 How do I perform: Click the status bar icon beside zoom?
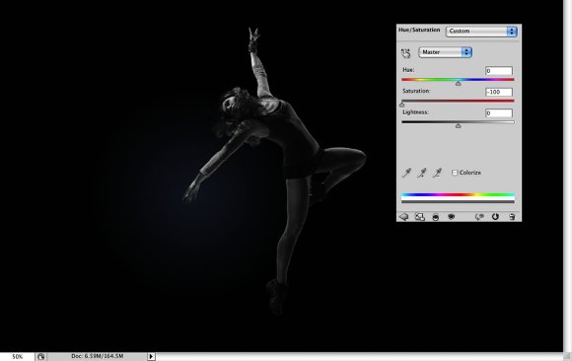point(40,357)
